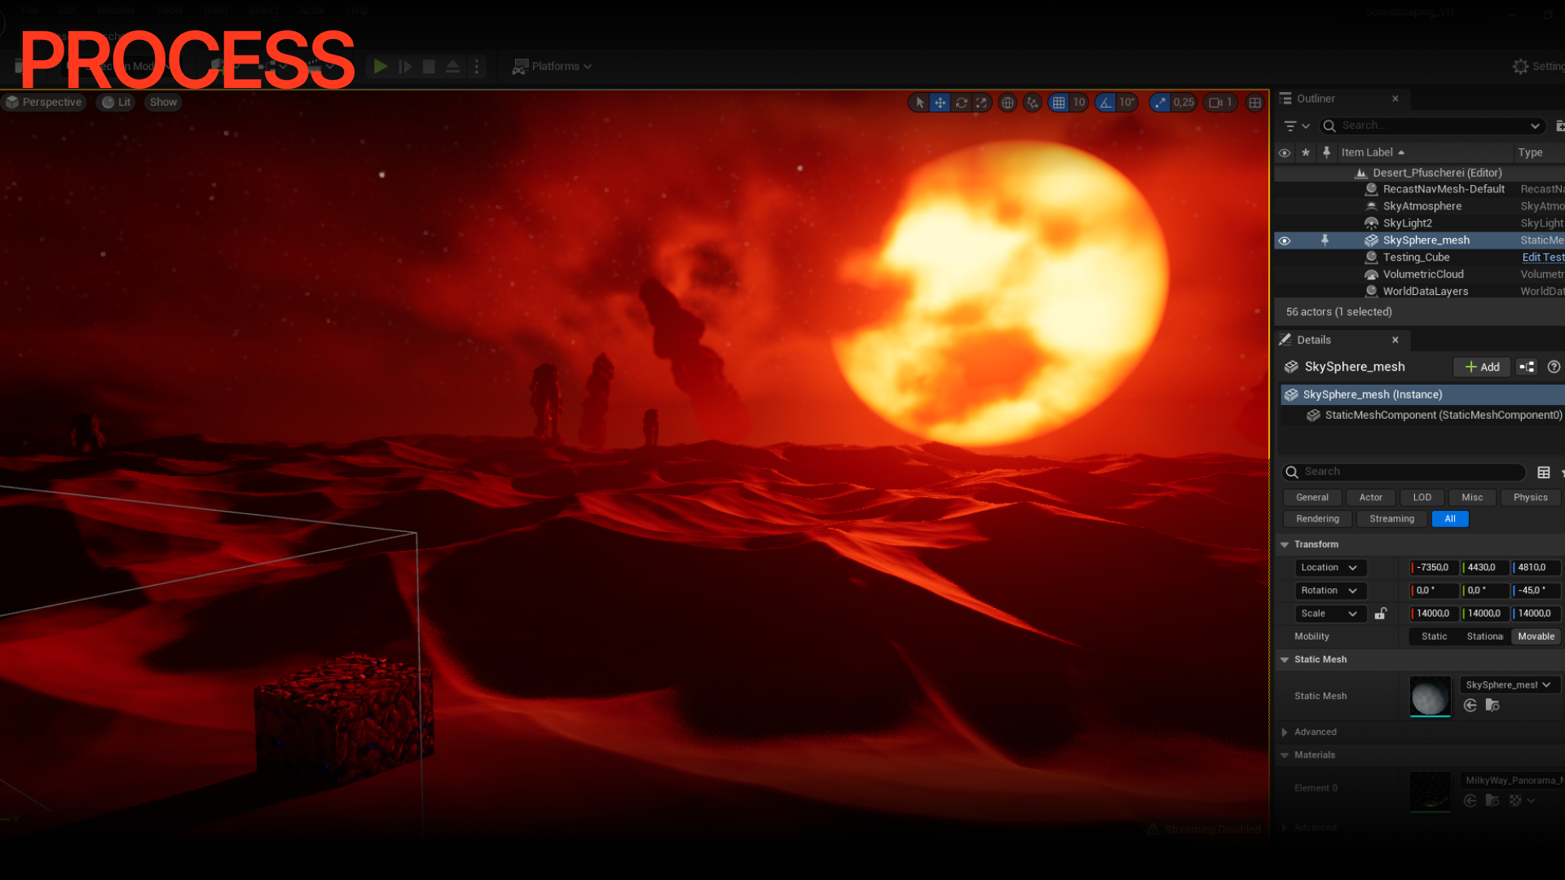Viewport: 1565px width, 880px height.
Task: Expand Outliner search history chevron
Action: tap(1535, 125)
